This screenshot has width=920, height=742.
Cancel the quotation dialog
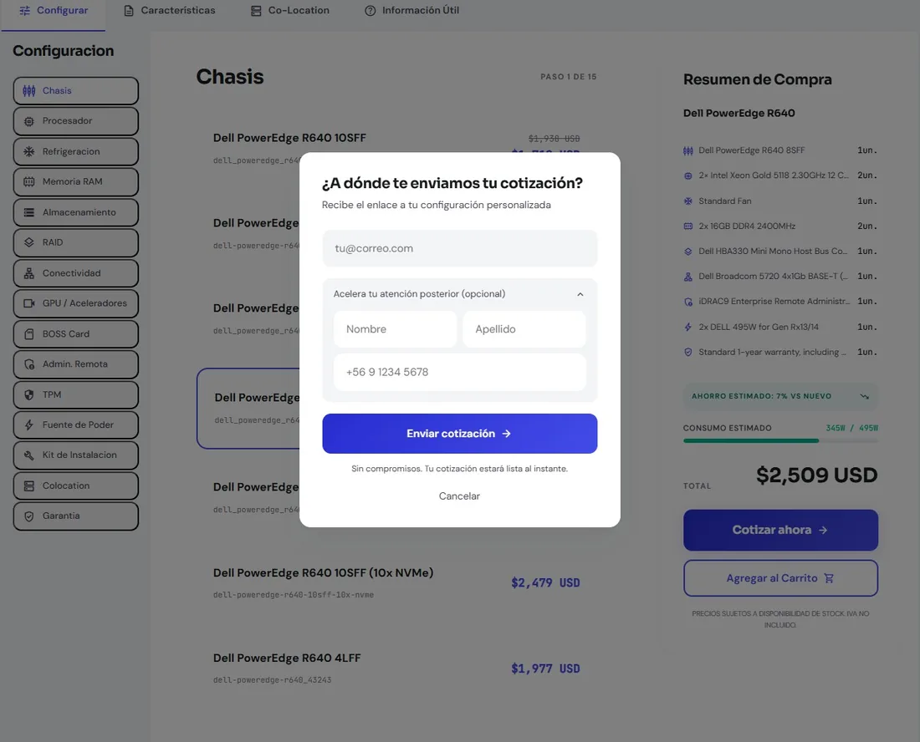point(459,496)
